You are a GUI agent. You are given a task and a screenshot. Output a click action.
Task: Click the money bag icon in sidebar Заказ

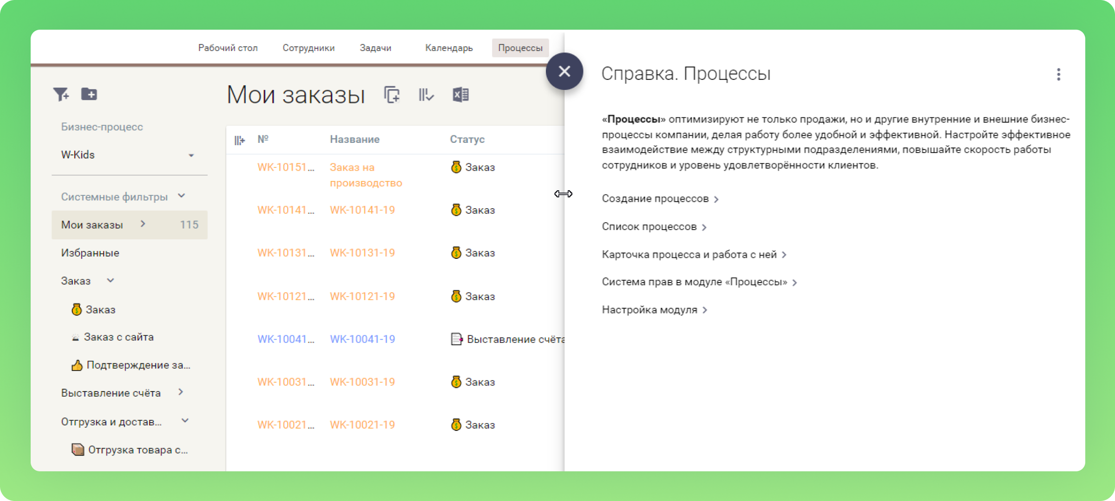tap(77, 309)
